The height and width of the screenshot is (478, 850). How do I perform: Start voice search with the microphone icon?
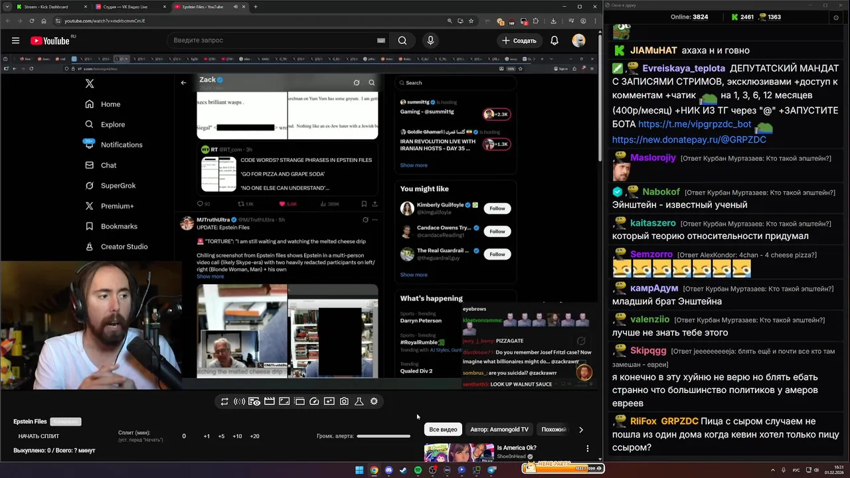430,40
